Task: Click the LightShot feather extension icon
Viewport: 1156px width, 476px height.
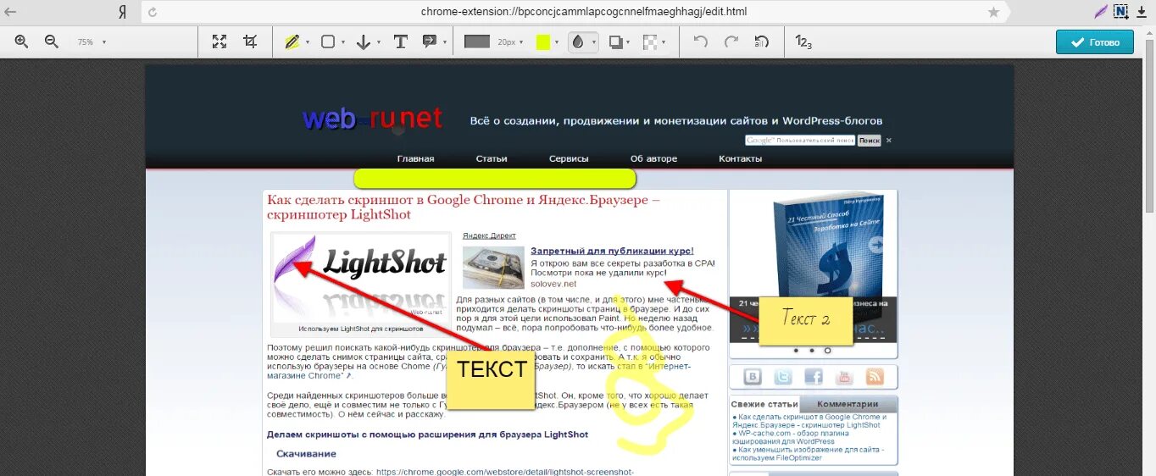Action: click(1101, 11)
